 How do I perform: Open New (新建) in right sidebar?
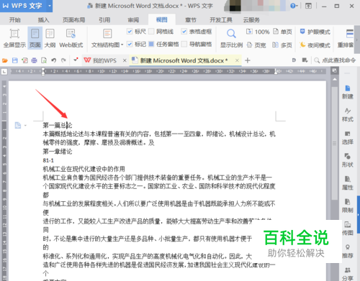coord(348,92)
